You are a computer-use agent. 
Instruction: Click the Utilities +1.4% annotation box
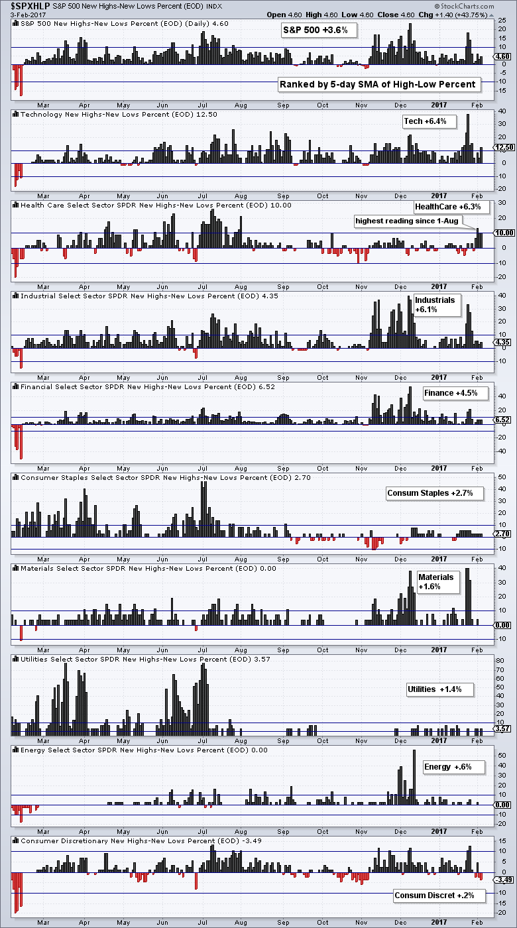(x=440, y=690)
